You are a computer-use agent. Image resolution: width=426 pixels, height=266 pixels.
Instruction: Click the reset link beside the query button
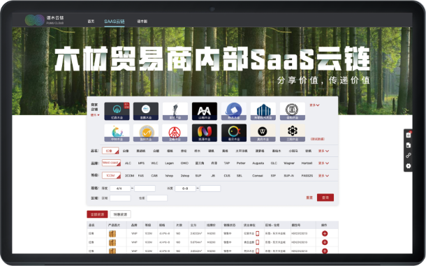(309, 198)
